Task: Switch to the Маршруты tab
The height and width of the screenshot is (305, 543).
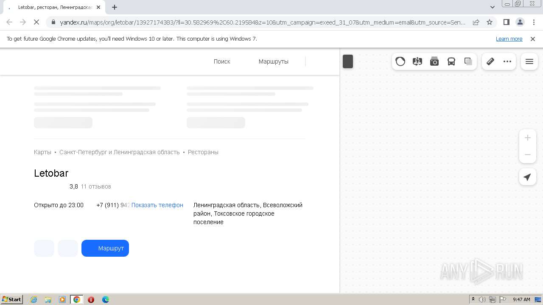Action: (x=274, y=61)
